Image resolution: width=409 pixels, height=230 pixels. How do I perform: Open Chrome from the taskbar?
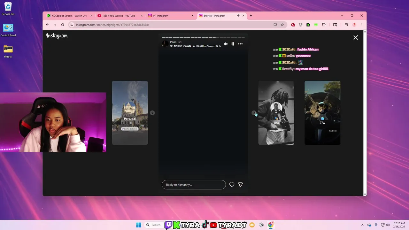pyautogui.click(x=271, y=225)
